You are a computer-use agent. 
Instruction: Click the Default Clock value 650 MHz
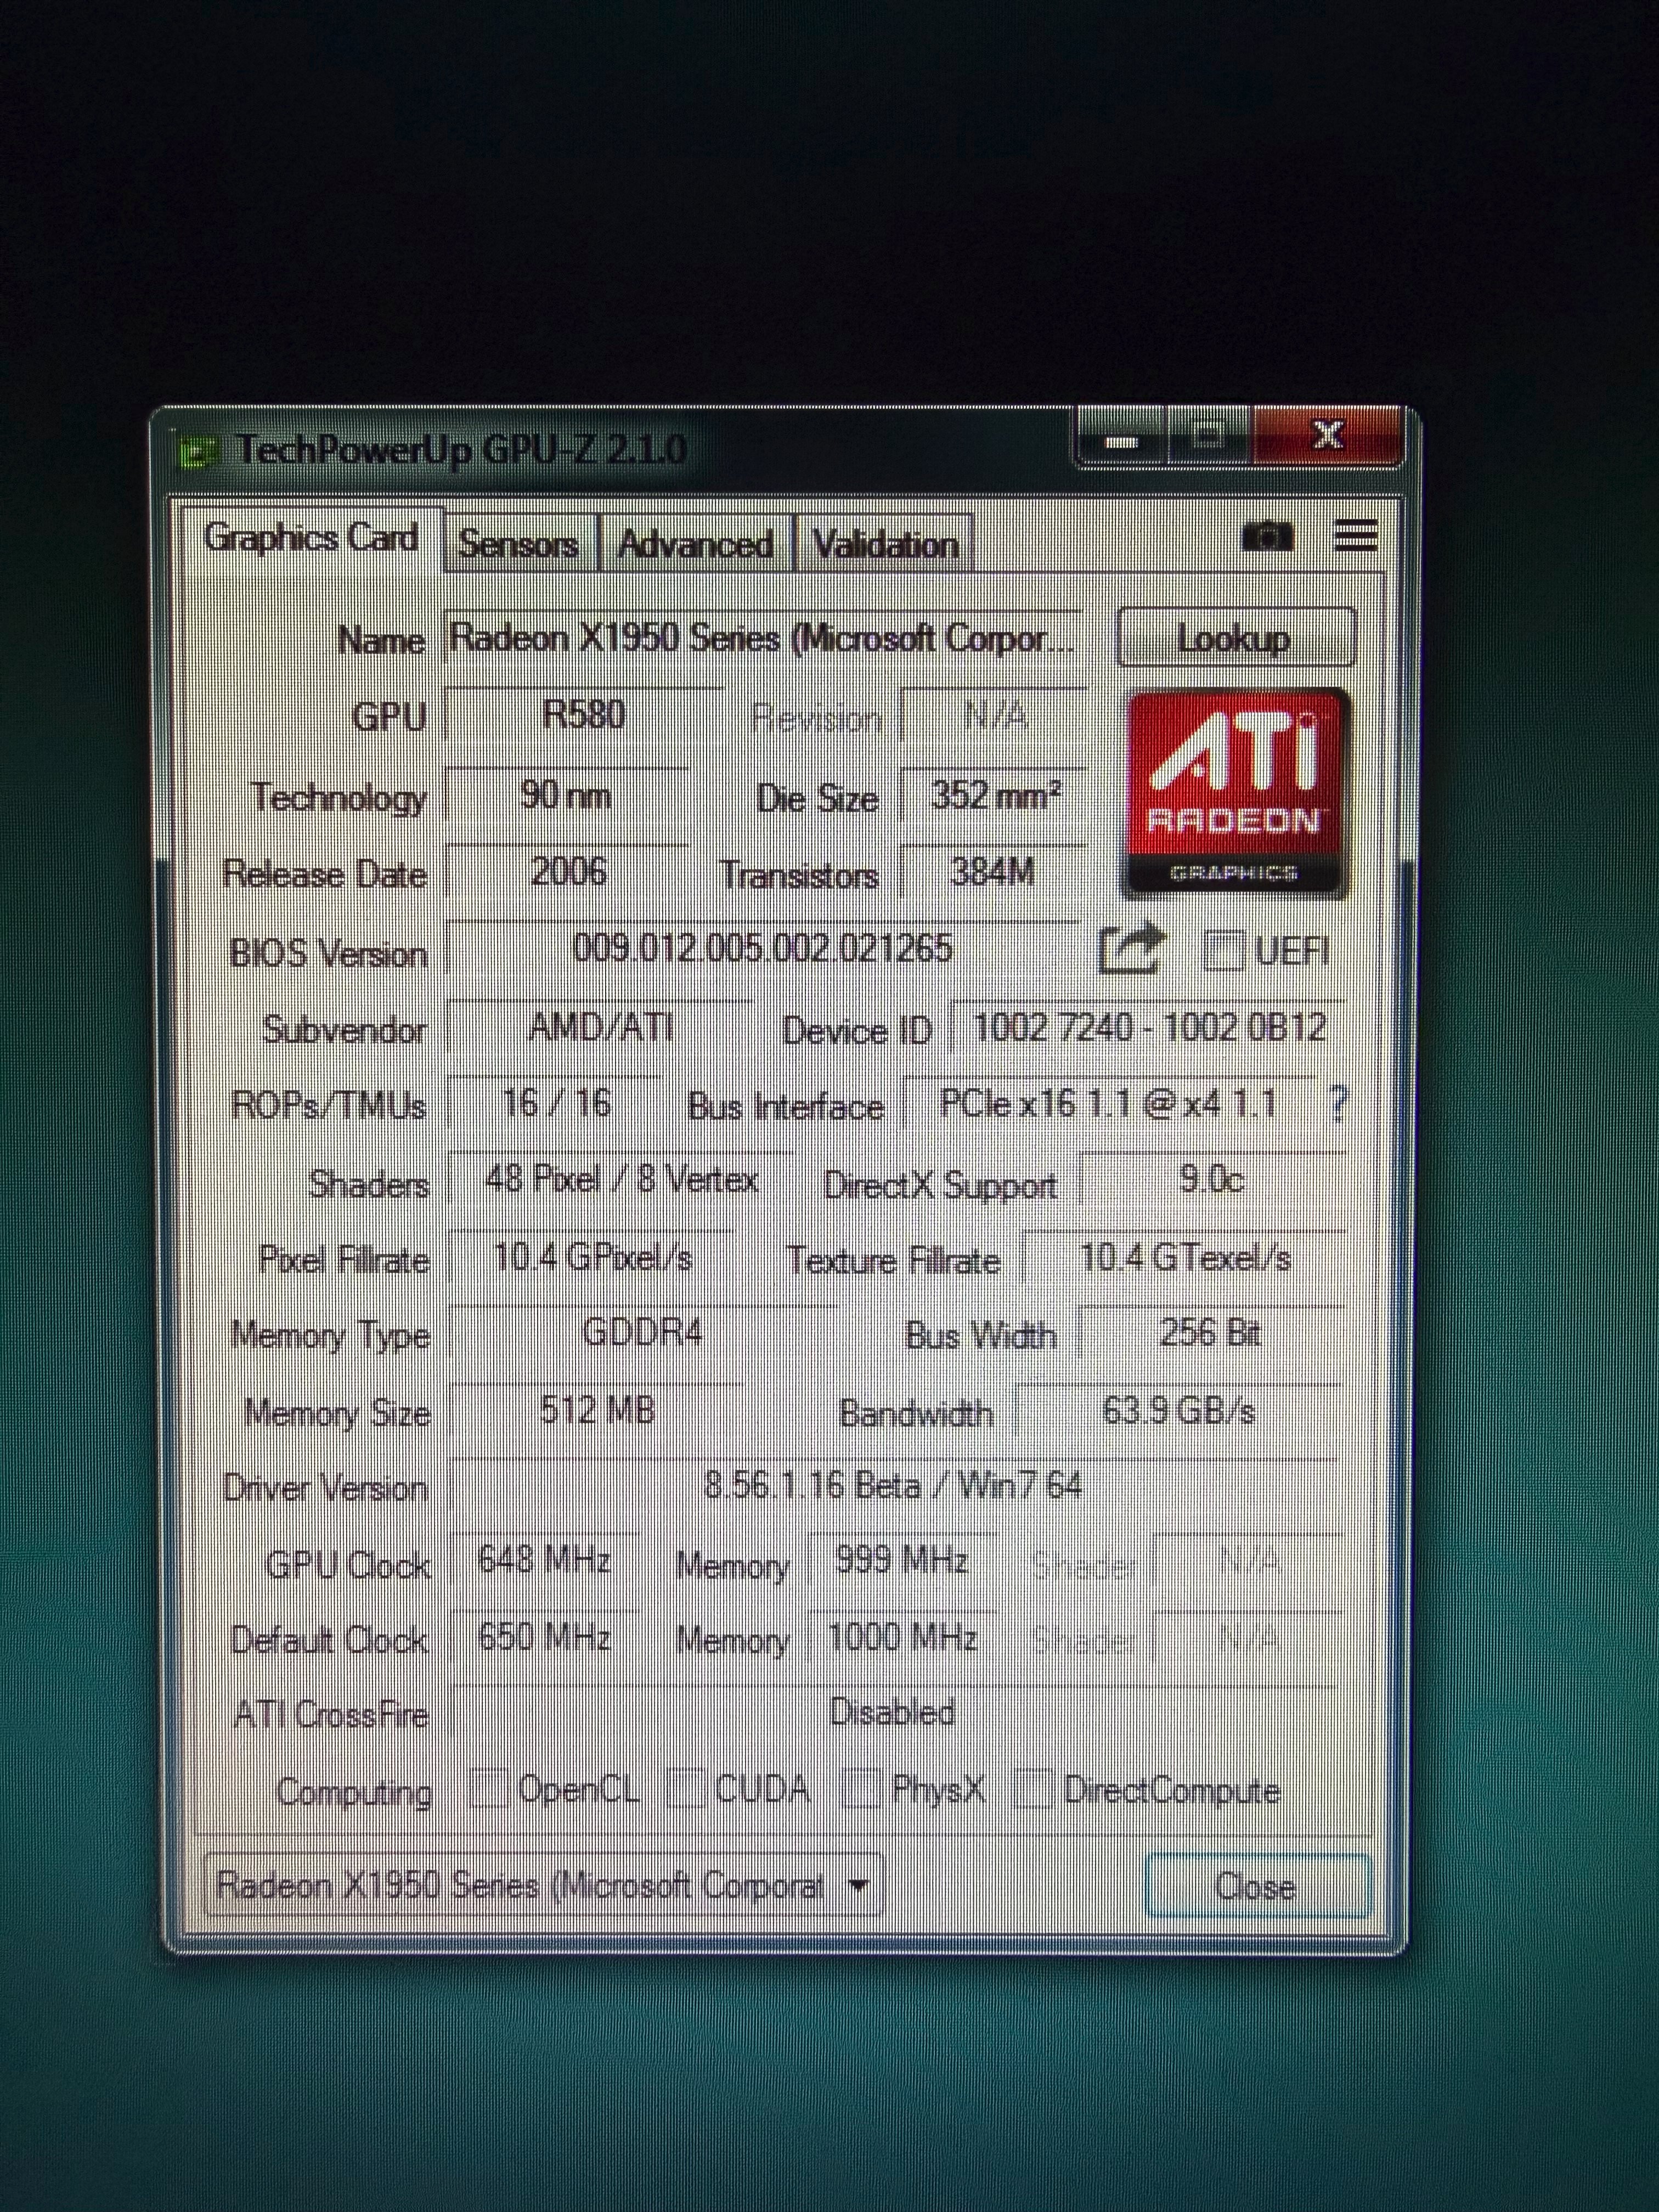point(545,1637)
